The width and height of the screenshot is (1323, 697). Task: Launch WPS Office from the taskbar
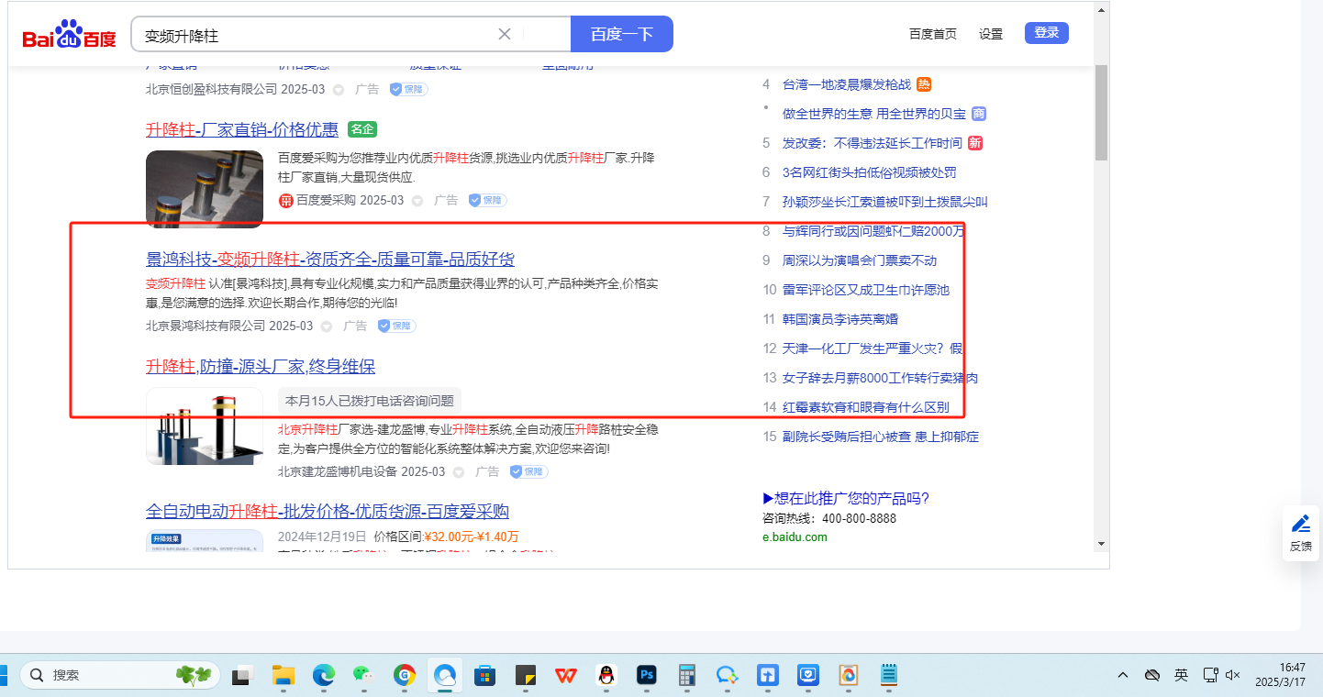[x=566, y=676]
